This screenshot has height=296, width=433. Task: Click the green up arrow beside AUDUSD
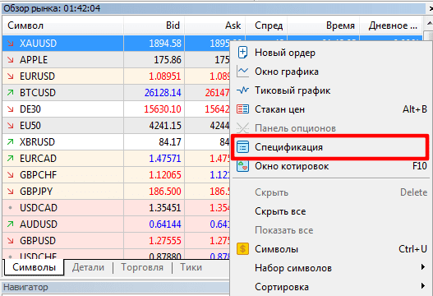point(11,224)
